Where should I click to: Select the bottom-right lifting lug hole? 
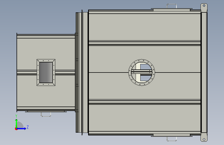(204, 139)
